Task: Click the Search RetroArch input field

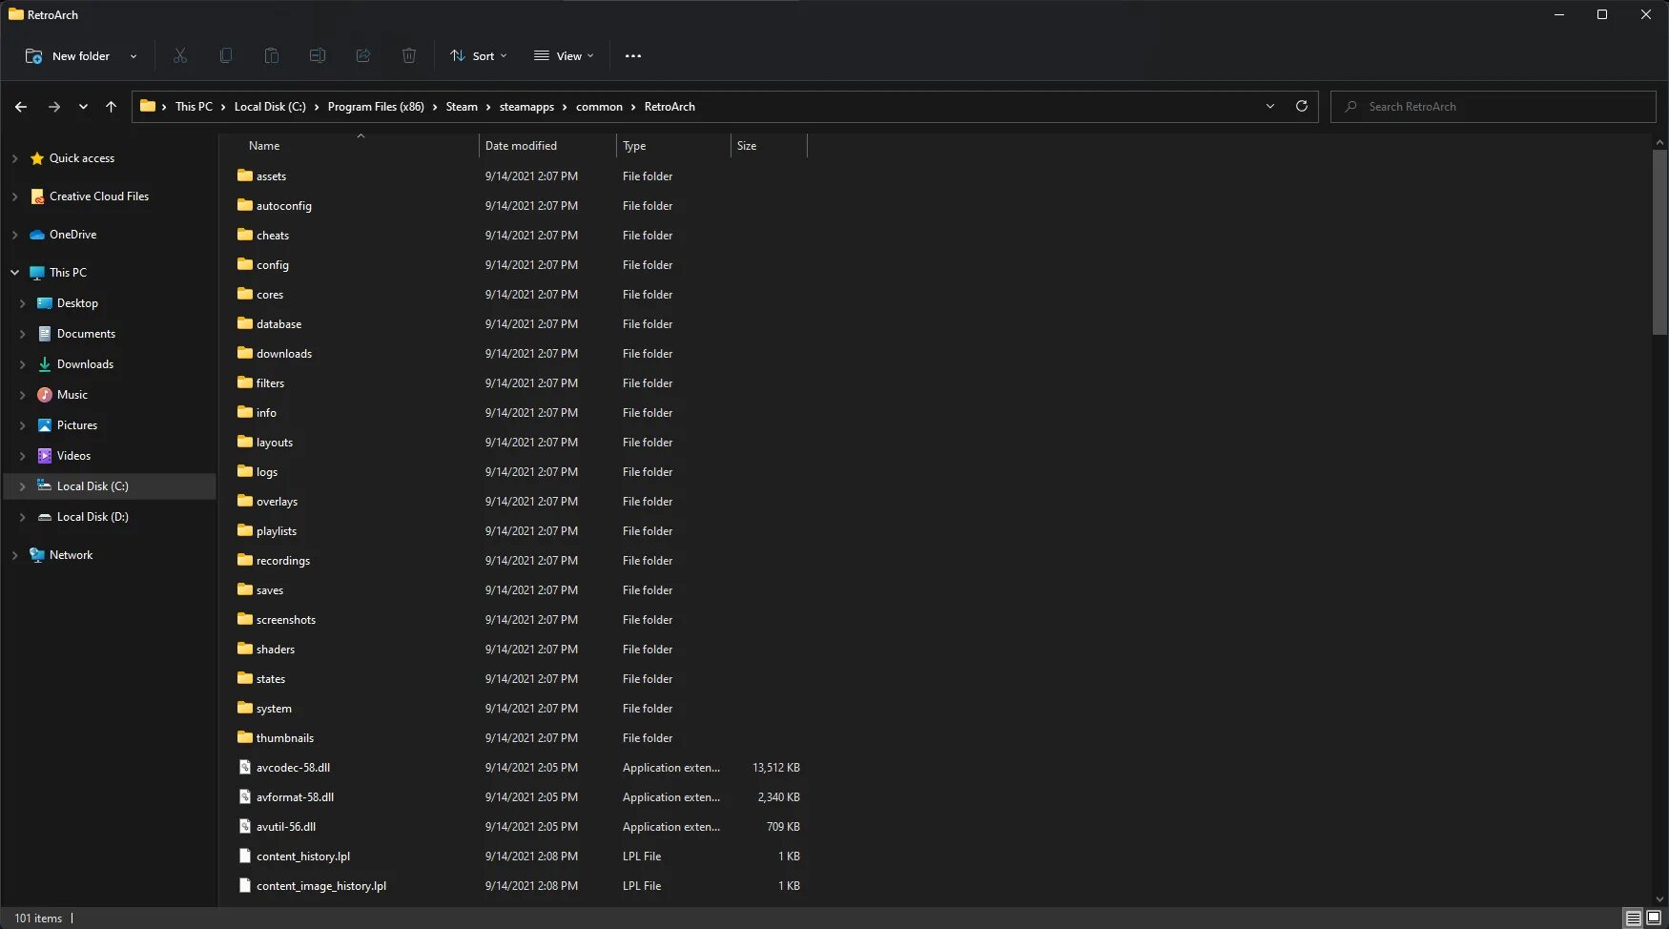Action: pos(1494,107)
